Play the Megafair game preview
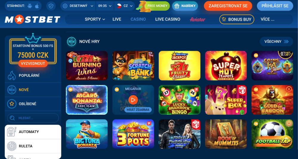This screenshot has width=298, height=159. (133, 100)
